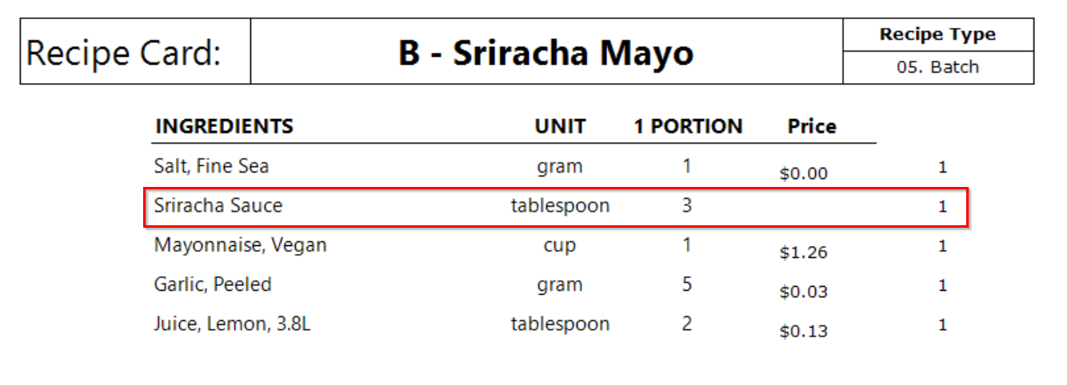Screen dimensions: 1067x385
Task: Click the portion quantity 5 for Garlic
Action: point(686,284)
